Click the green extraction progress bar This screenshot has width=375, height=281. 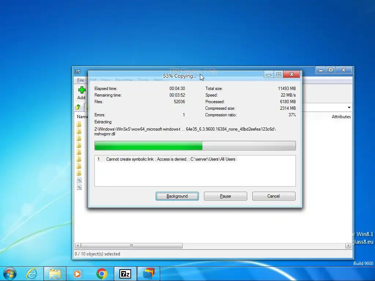[x=195, y=146]
